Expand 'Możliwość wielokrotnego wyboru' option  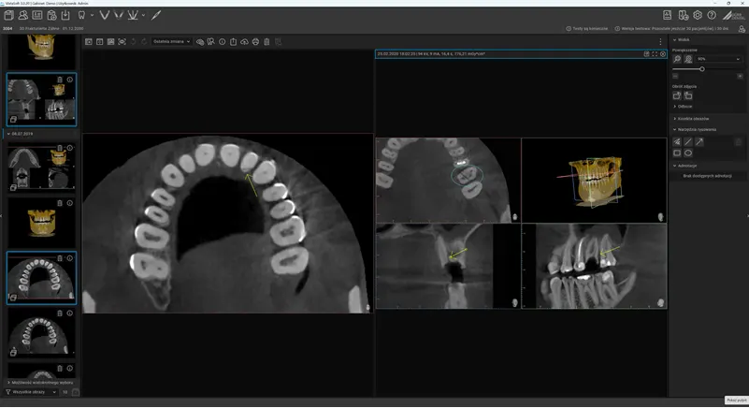[40, 383]
